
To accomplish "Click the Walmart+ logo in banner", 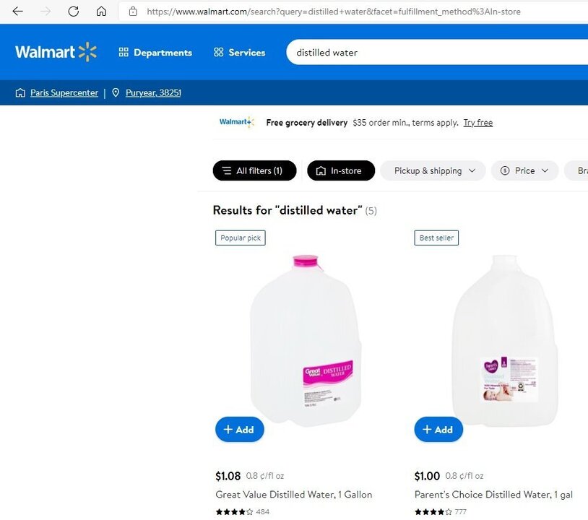I will [x=236, y=122].
